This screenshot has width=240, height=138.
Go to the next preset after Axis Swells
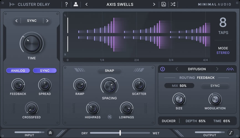point(154,4)
